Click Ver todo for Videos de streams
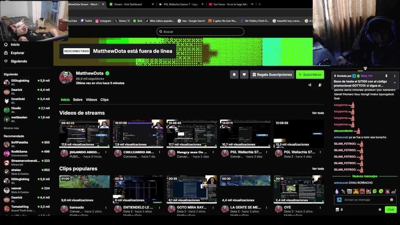Viewport: 400px width, 225px height. pyautogui.click(x=318, y=113)
